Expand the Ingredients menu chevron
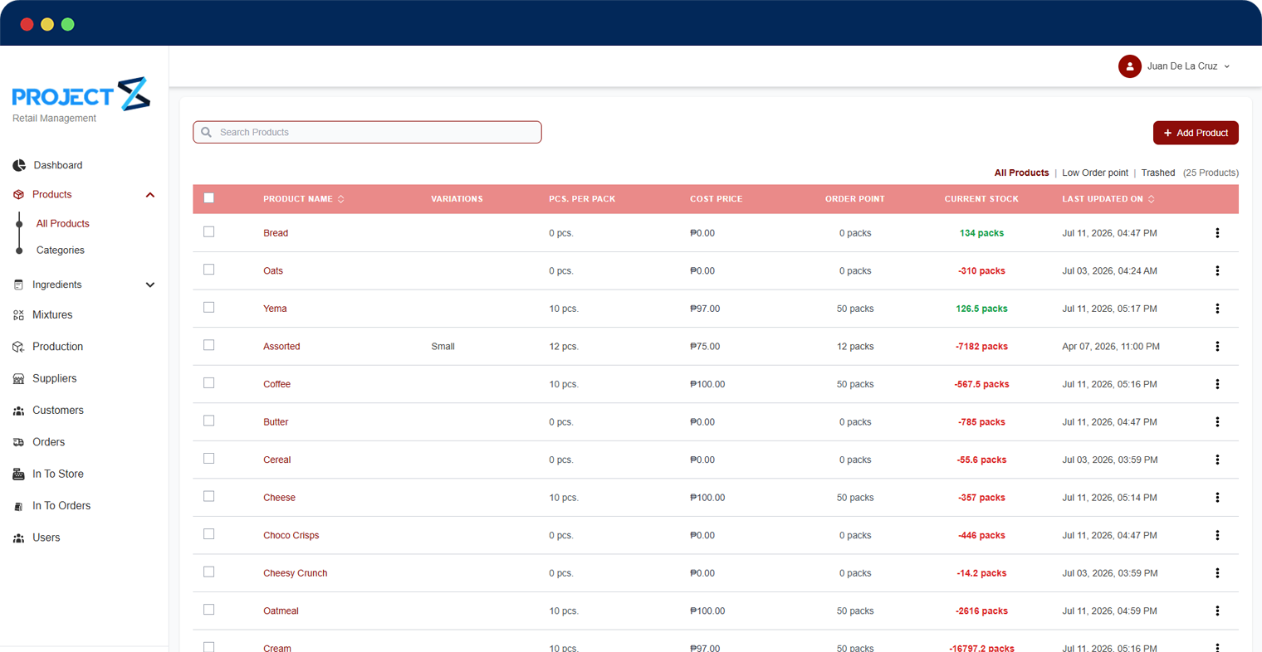This screenshot has width=1262, height=652. [150, 285]
